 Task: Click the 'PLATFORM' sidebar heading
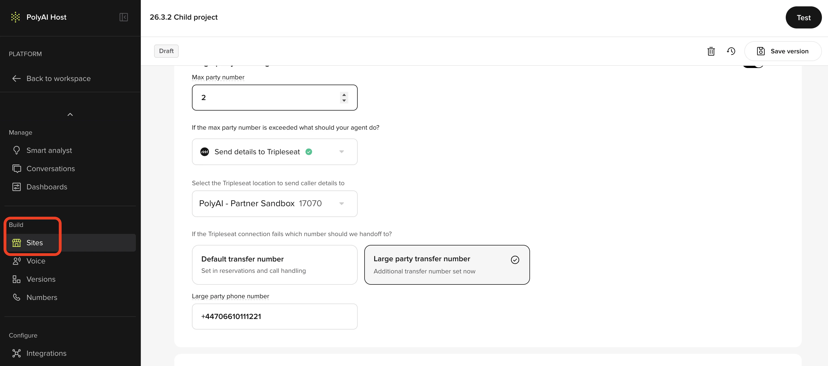click(x=25, y=54)
